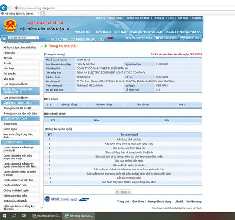Open Danh sách cơ sở đào tạo

[x=18, y=180]
